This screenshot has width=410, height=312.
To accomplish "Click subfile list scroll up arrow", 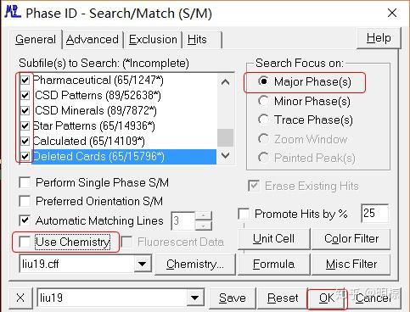I will tap(225, 82).
